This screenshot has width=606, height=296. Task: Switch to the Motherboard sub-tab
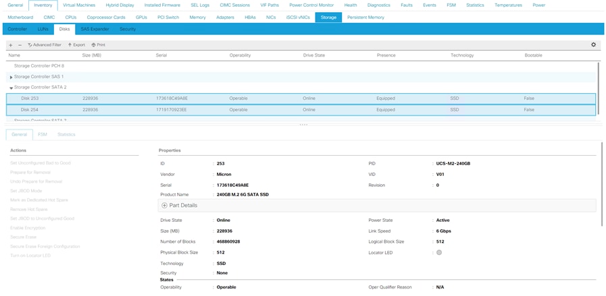pos(20,18)
